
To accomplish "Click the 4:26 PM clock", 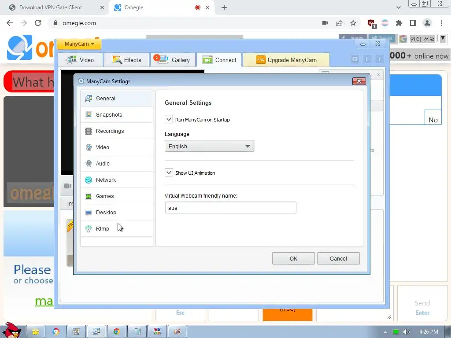I will pyautogui.click(x=429, y=332).
